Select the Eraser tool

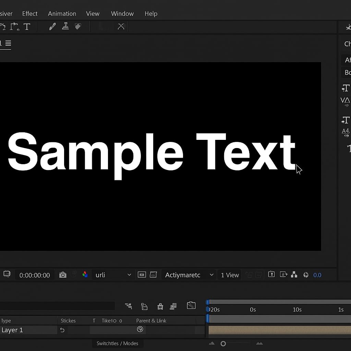(x=78, y=27)
